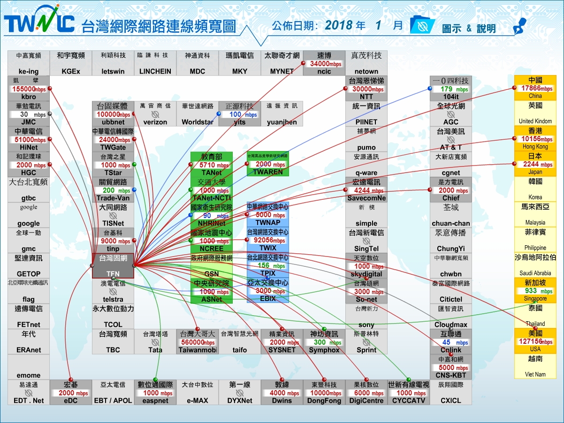Select the 互聯通 Cnlink box

[x=451, y=341]
